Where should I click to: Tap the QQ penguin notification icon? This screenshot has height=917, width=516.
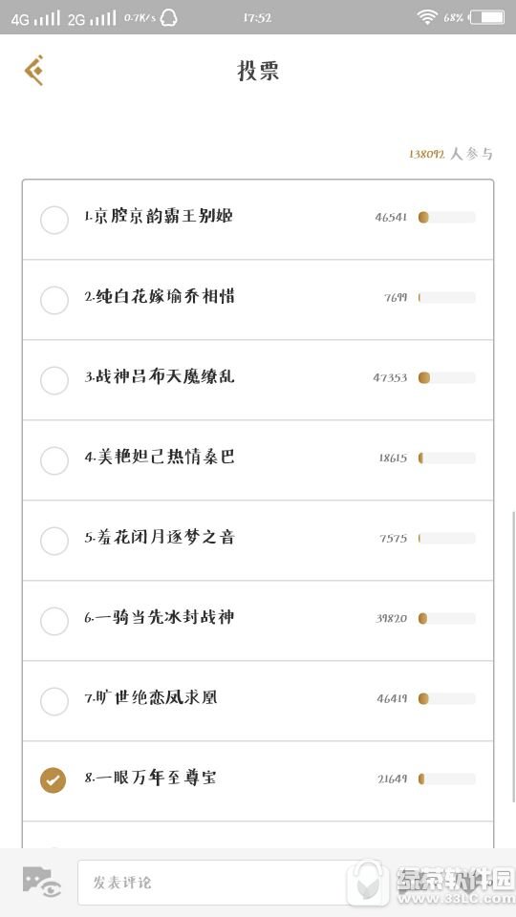169,18
